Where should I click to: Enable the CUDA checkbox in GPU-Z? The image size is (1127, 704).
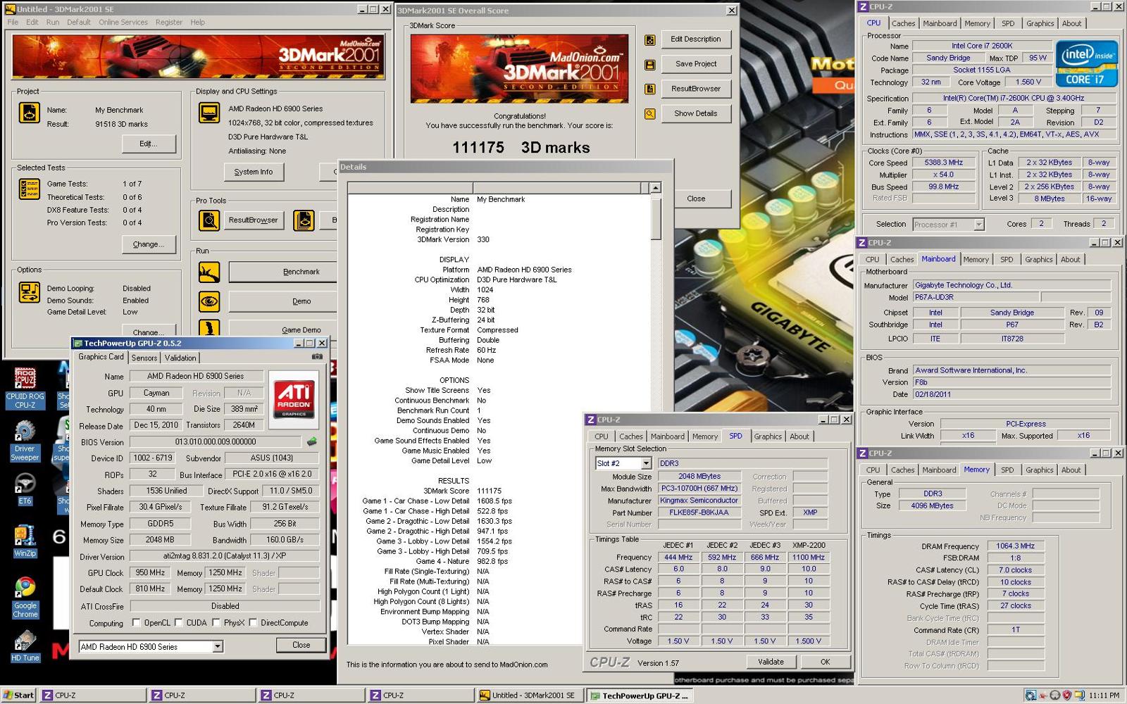pos(179,623)
